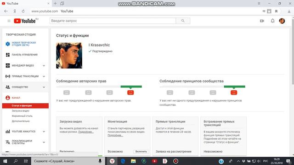294x165 pixels.
Task: Click the YouTube browser tab
Action: pyautogui.click(x=25, y=3)
